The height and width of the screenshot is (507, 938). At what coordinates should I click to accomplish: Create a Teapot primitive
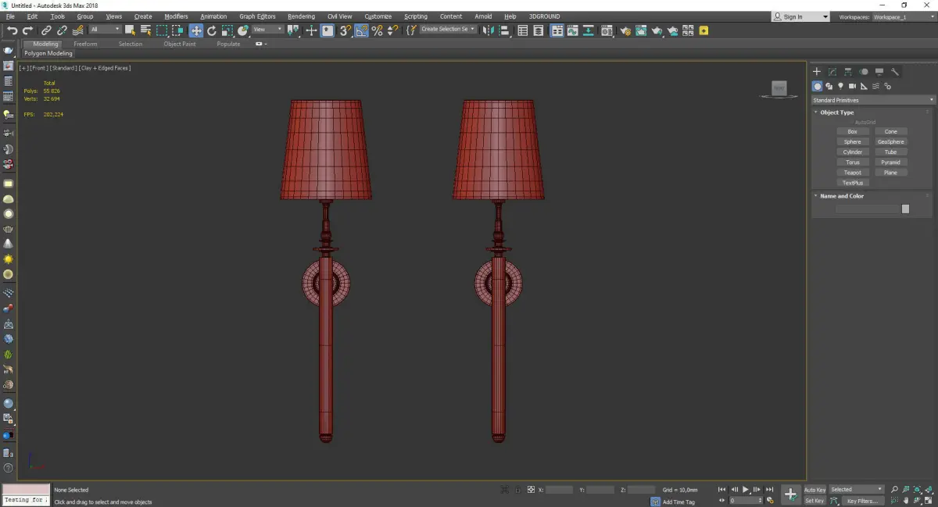(x=853, y=173)
